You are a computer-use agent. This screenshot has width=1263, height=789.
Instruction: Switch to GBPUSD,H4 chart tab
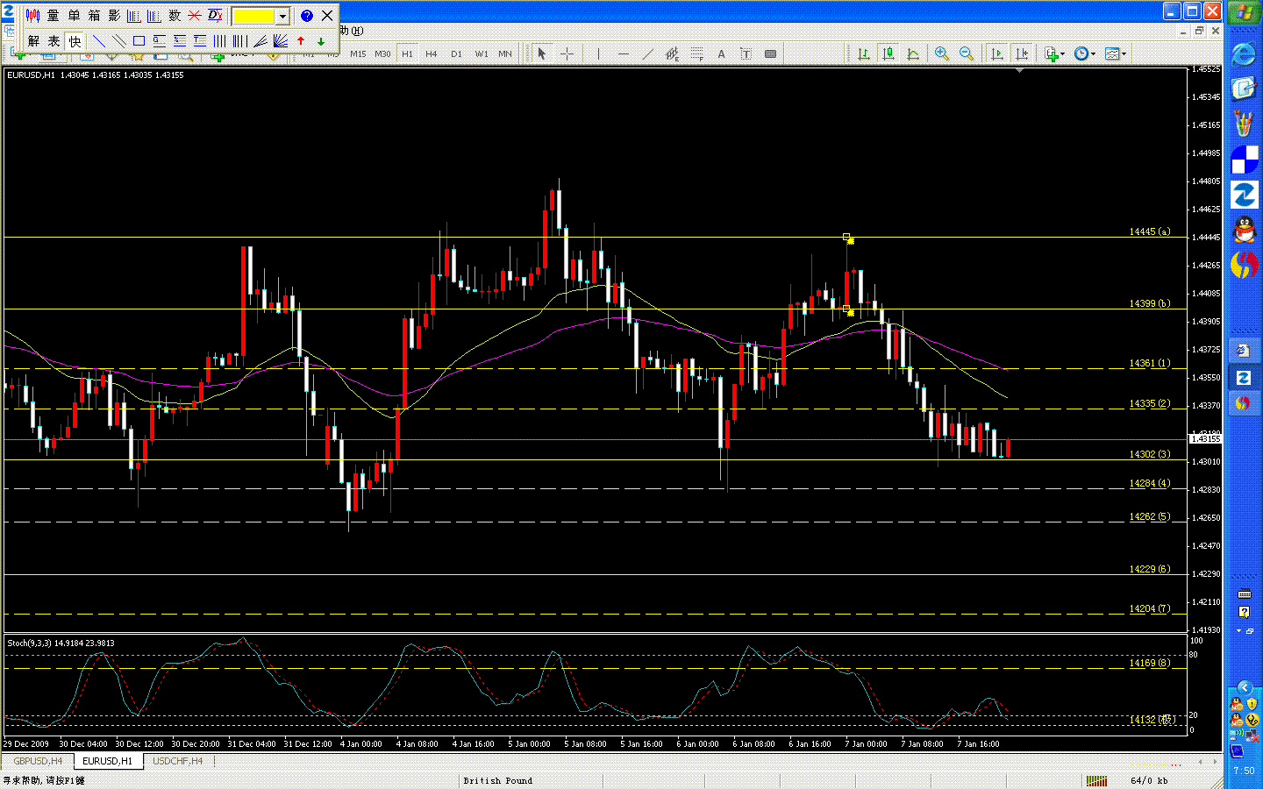(x=38, y=761)
